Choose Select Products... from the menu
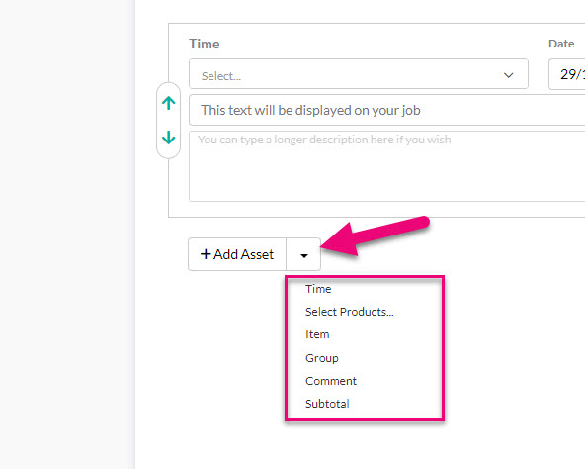Screen dimensions: 585x469 [x=349, y=312]
